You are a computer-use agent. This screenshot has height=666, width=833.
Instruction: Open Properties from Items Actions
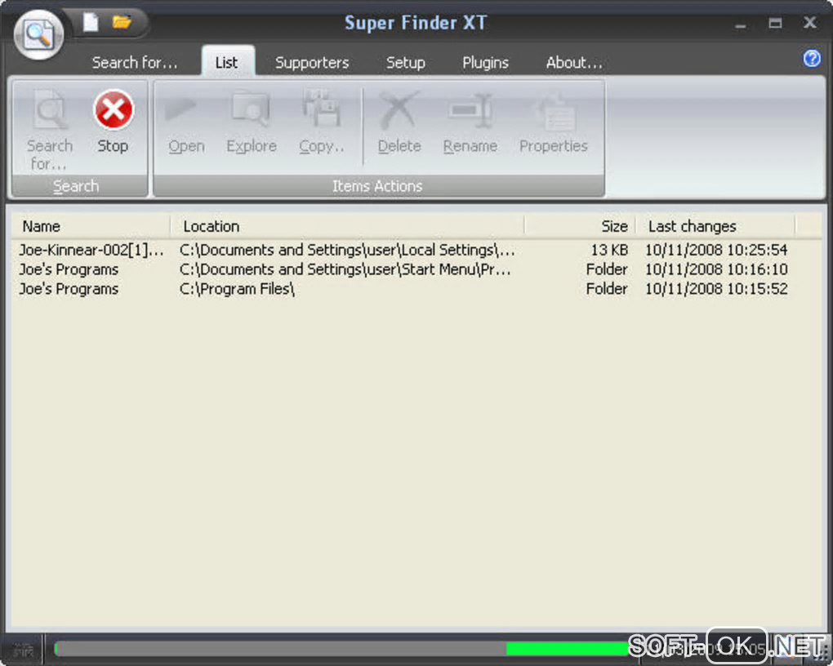pos(553,123)
